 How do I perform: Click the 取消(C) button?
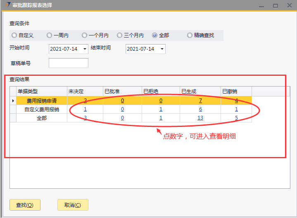pyautogui.click(x=73, y=205)
